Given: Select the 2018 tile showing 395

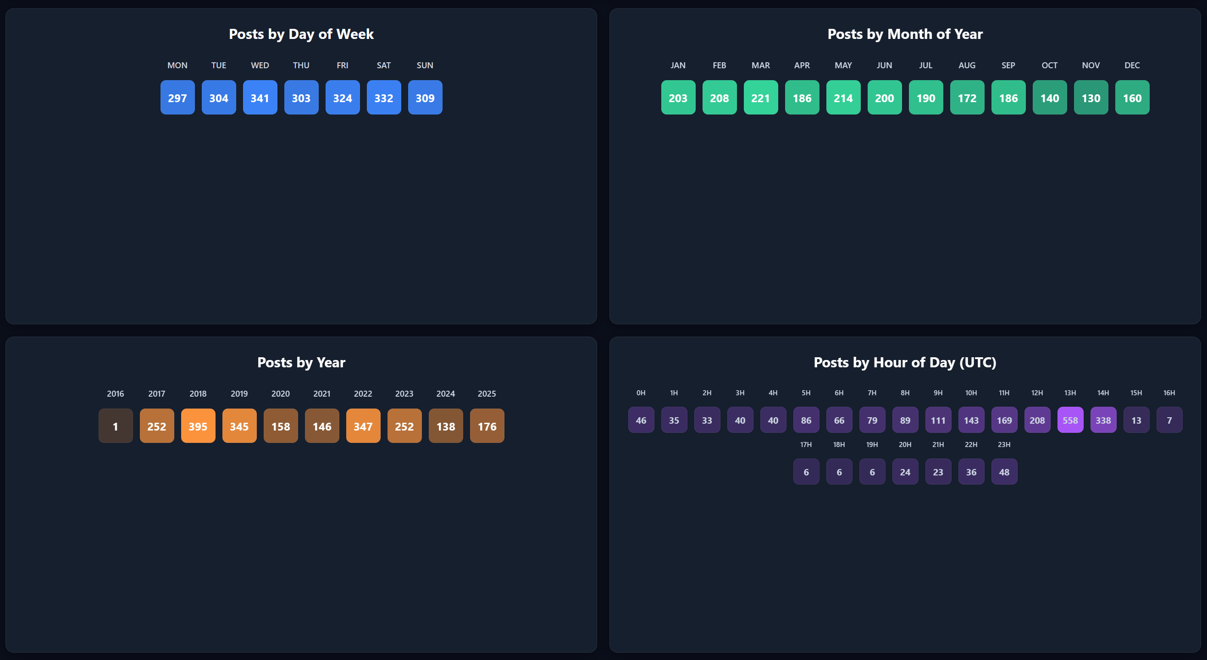Looking at the screenshot, I should pyautogui.click(x=198, y=425).
